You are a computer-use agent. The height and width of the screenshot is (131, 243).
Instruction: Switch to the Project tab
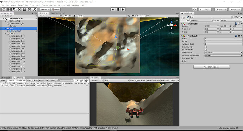(x=5, y=78)
